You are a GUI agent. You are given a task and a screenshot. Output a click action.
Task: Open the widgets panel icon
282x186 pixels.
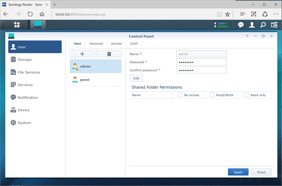point(274,25)
